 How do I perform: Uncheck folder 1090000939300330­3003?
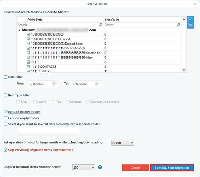[28, 34]
